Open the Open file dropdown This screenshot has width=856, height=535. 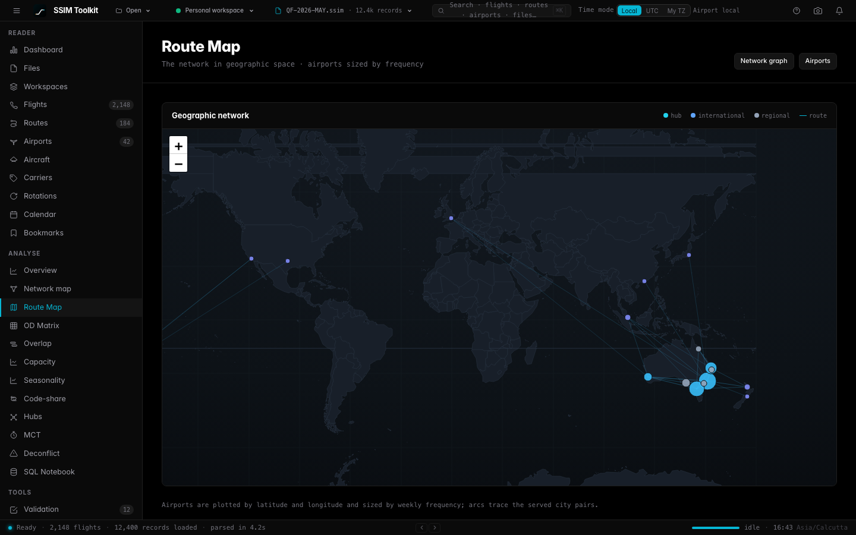pyautogui.click(x=133, y=11)
